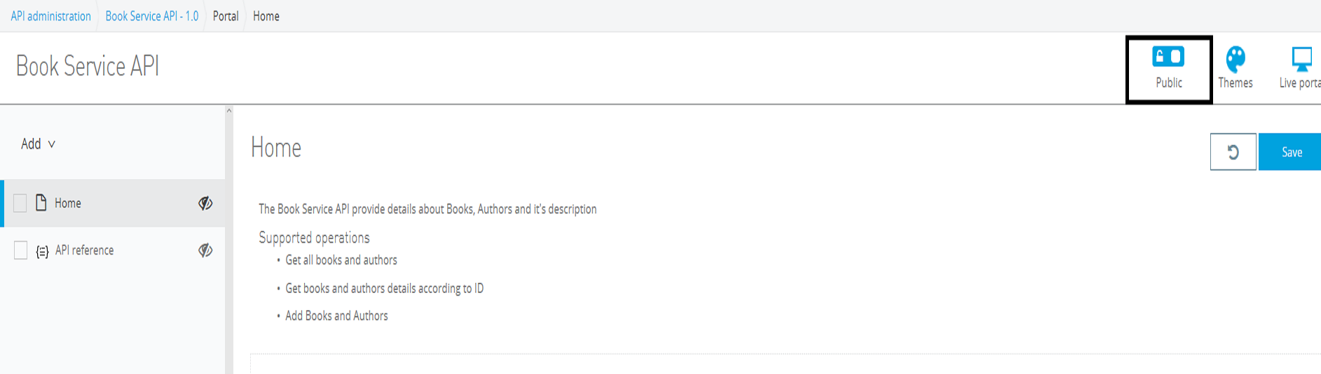Viewport: 1321px width, 374px height.
Task: Open the Live portal monitor icon
Action: pos(1301,59)
